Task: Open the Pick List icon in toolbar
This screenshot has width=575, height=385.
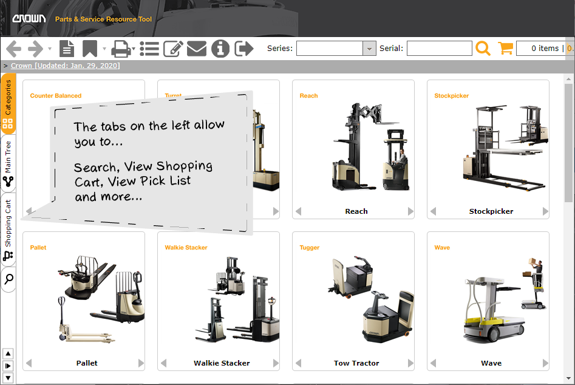Action: tap(149, 49)
